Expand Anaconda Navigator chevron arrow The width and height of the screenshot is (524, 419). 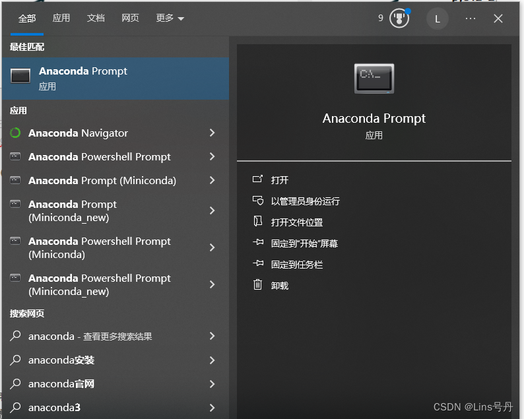213,133
